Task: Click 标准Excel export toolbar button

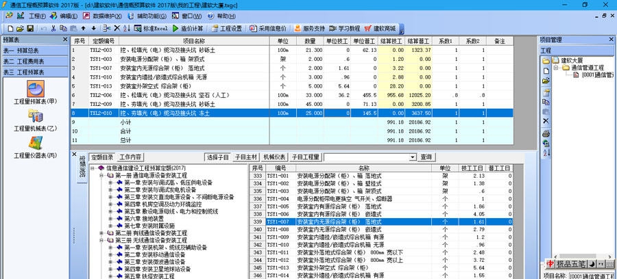Action: point(151,28)
